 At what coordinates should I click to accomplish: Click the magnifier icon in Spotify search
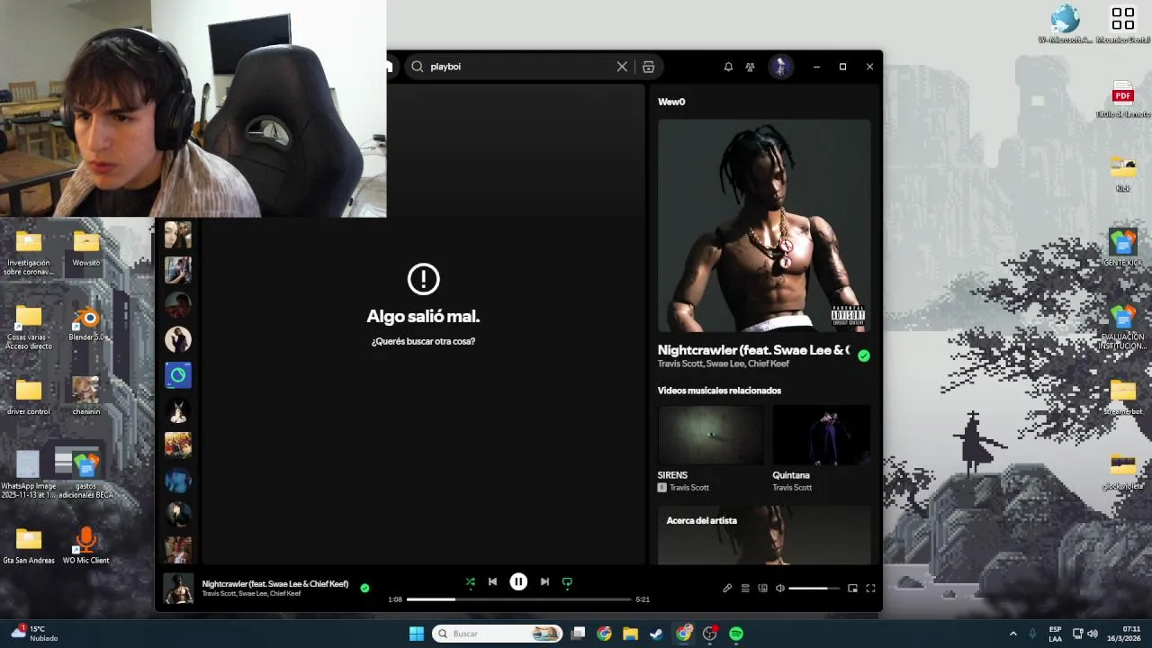(x=418, y=67)
